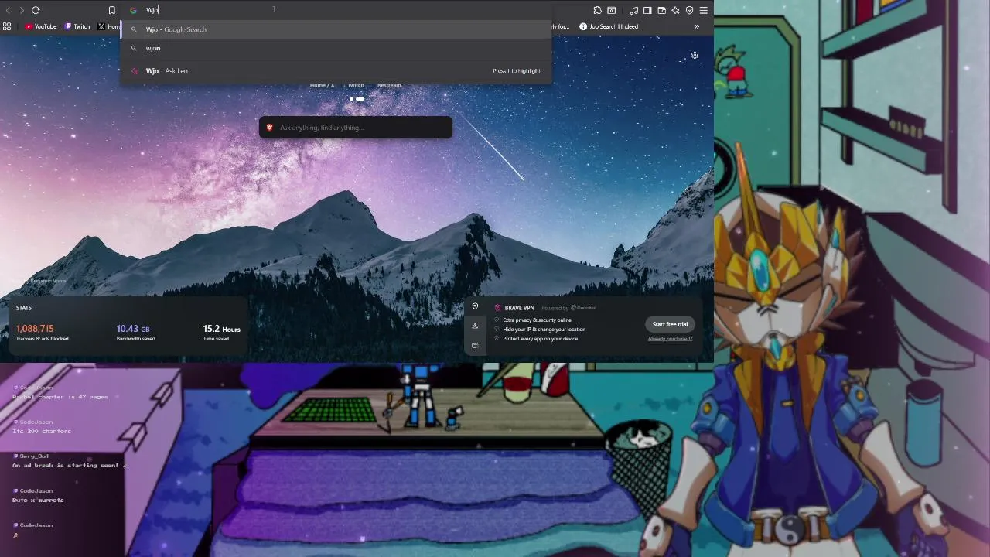Click the Start free trial button
The image size is (990, 557).
(x=670, y=324)
